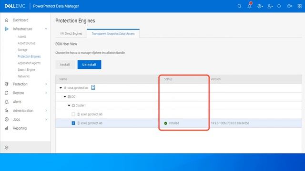The image size is (305, 171).
Task: Click PowerProtect Data Manager title
Action: point(56,6)
